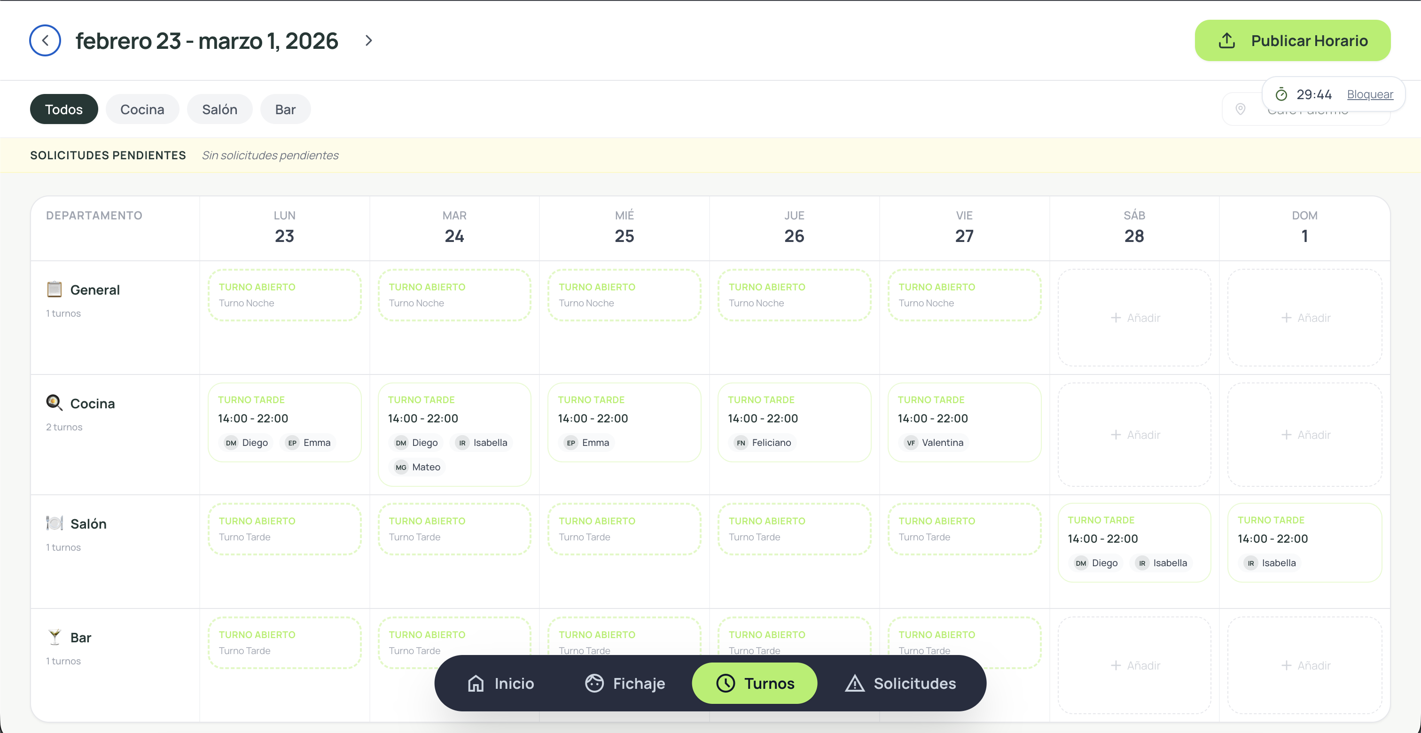1421x733 pixels.
Task: Click Bloquear link next to timer
Action: (1370, 94)
